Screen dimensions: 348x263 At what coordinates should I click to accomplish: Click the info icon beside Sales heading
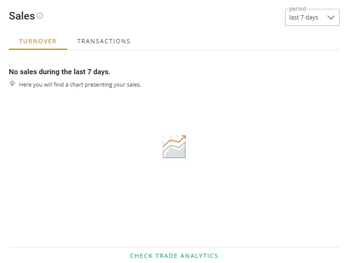pos(40,16)
